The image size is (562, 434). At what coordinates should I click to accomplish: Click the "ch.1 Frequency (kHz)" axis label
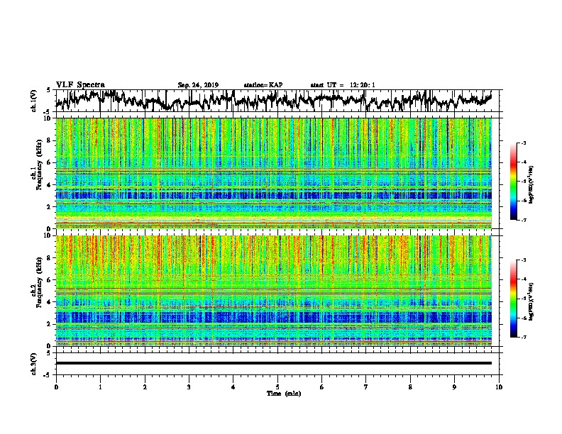[x=37, y=165]
